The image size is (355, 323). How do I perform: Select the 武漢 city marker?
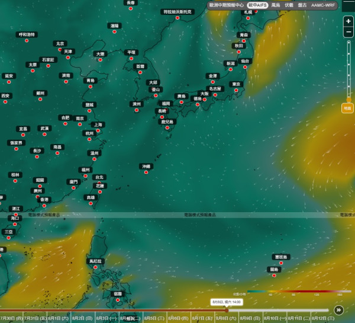[44, 135]
